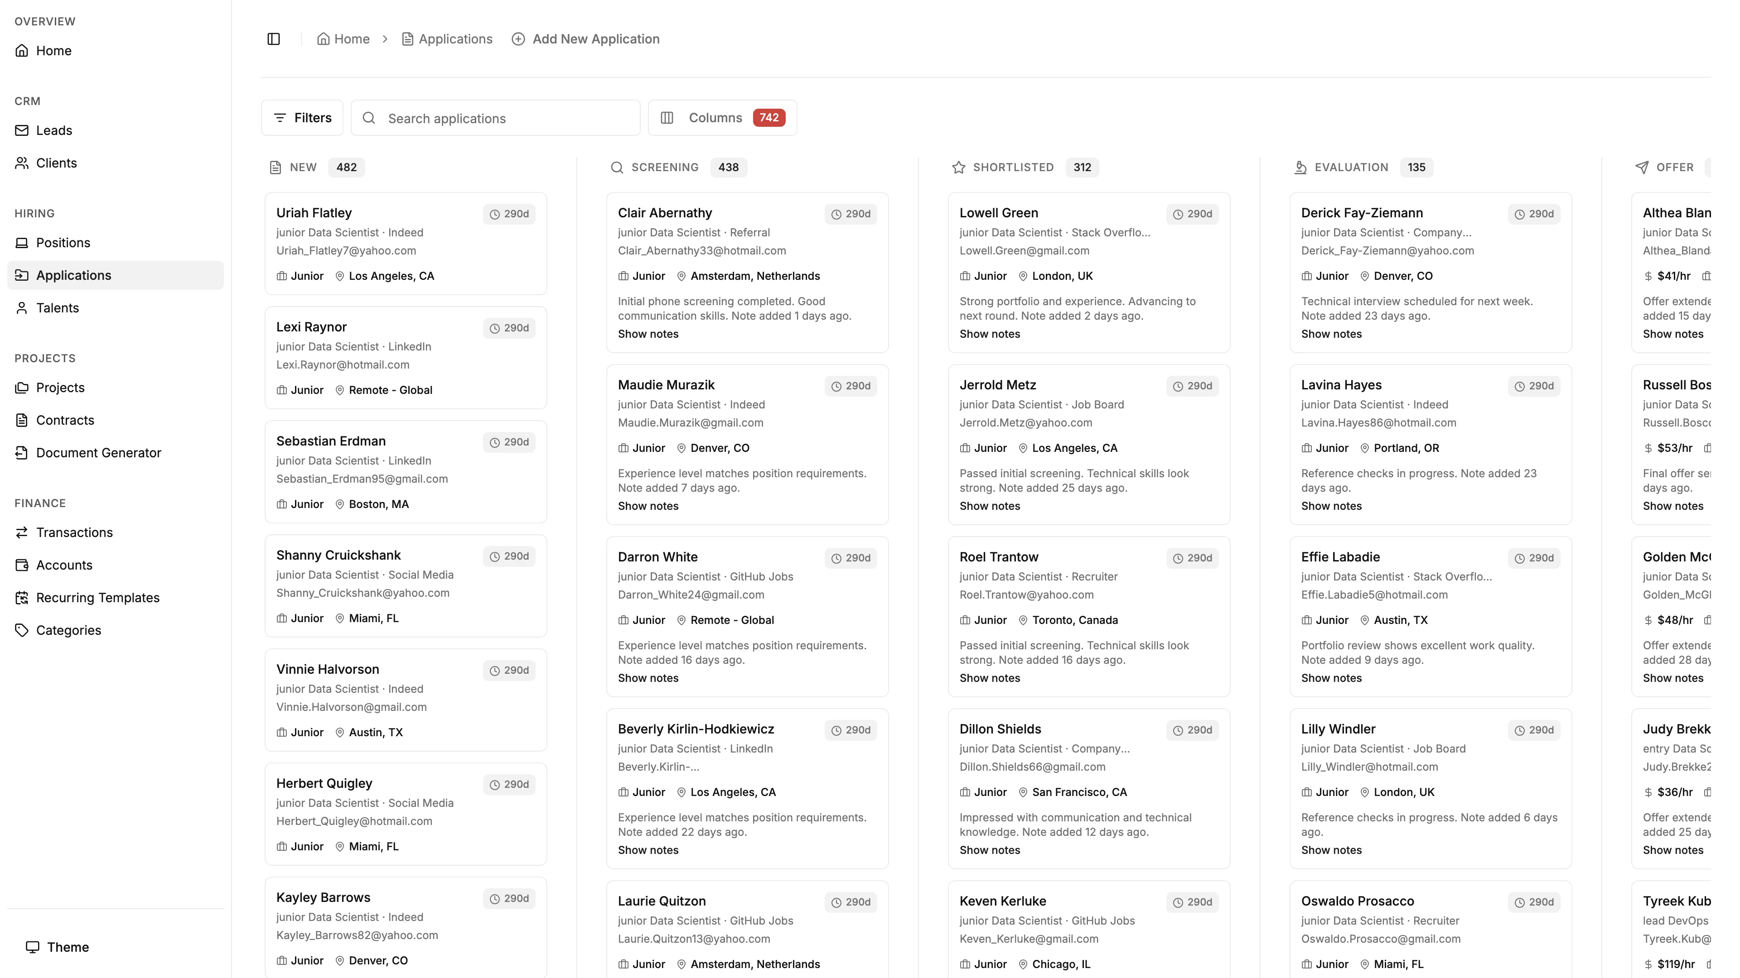Viewport: 1740px width, 978px height.
Task: Click the search magnifier icon
Action: [369, 118]
